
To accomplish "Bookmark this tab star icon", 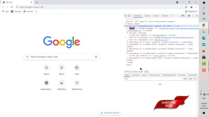I will click(186, 7).
